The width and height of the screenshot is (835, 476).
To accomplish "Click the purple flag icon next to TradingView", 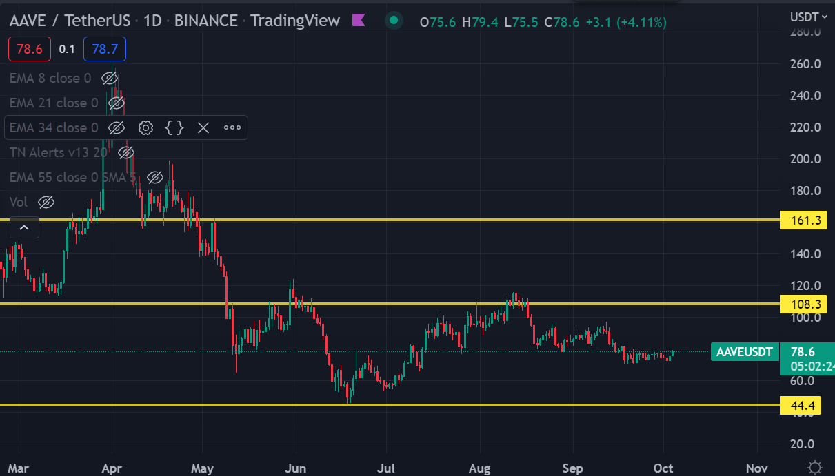I will [x=359, y=20].
